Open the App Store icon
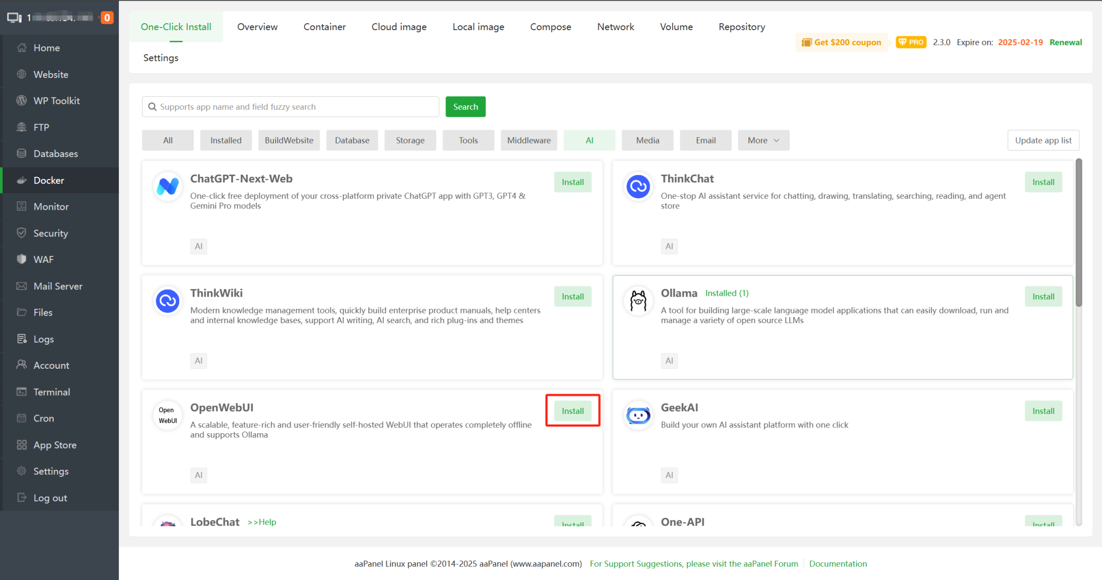1102x580 pixels. coord(22,445)
